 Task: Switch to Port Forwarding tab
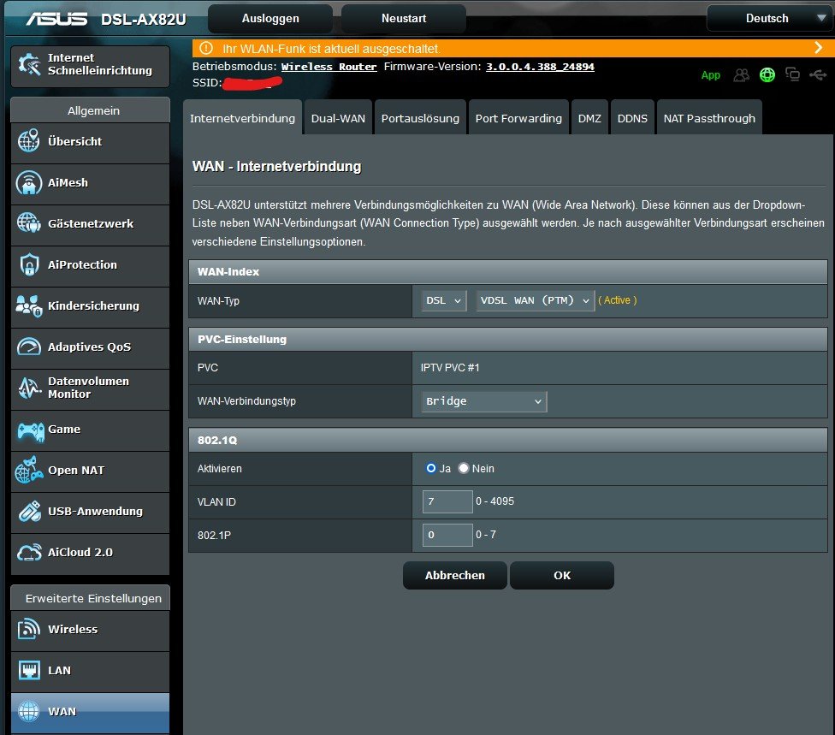tap(518, 118)
